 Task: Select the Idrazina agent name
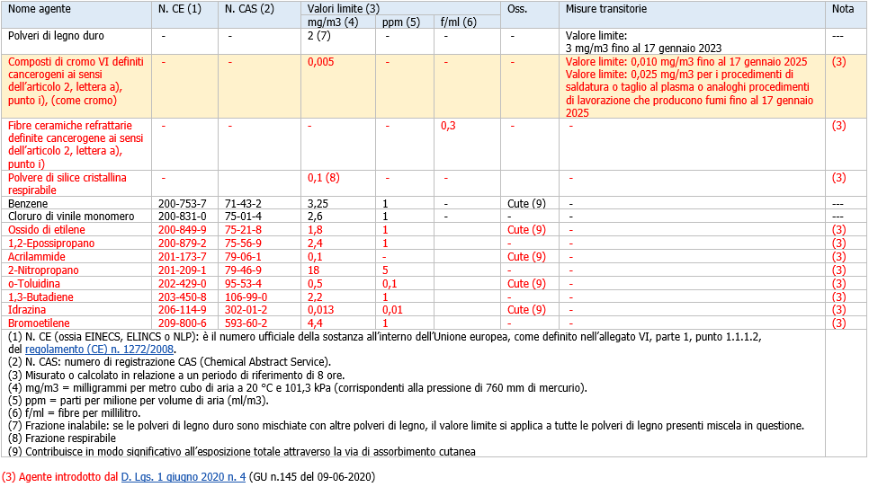tap(29, 310)
